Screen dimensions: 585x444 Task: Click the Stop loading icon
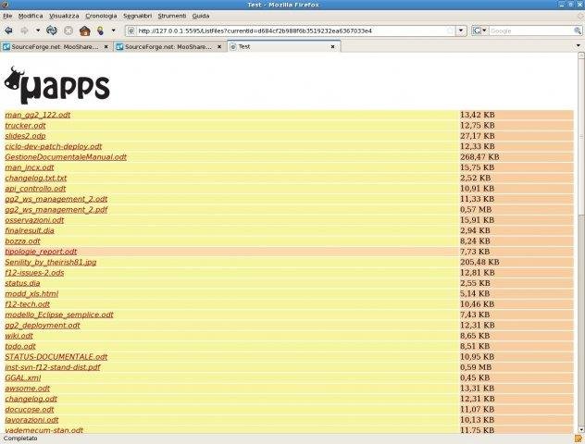[68, 31]
